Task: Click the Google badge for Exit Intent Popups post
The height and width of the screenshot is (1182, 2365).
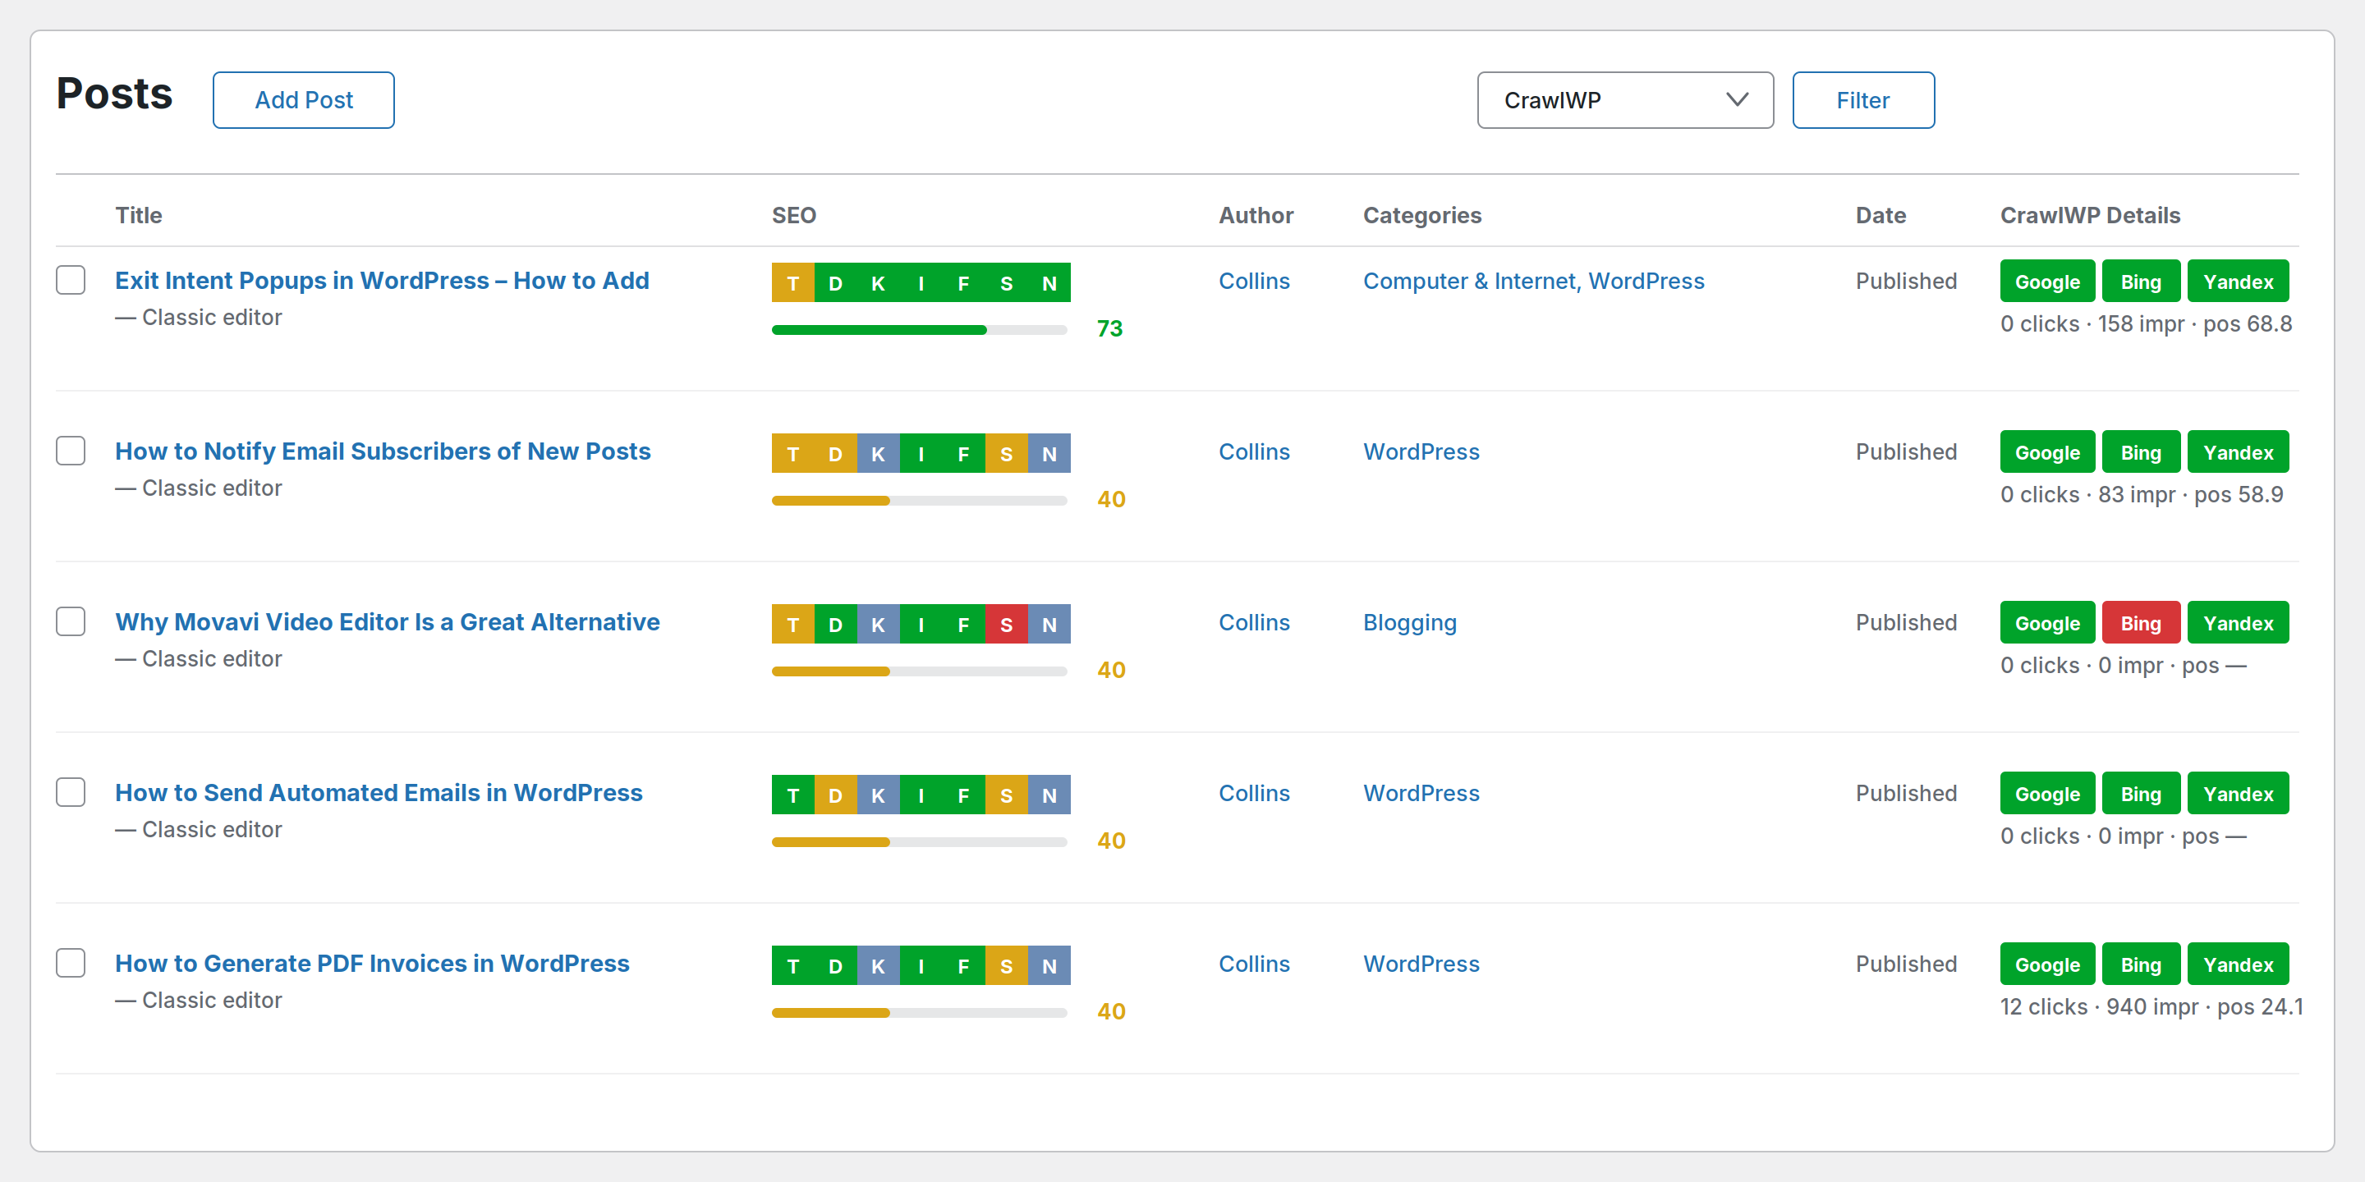Action: tap(2047, 282)
